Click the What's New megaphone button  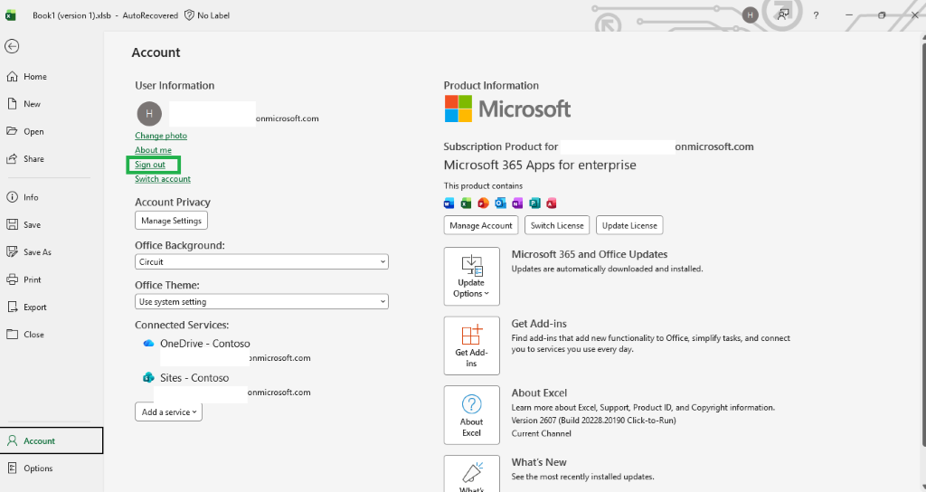[472, 474]
